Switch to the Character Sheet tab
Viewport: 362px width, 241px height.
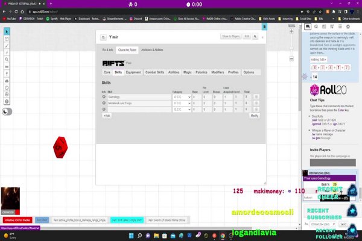pos(127,50)
